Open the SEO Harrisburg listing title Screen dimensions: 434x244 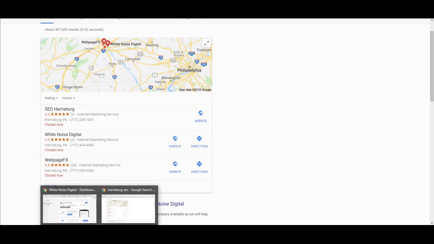pos(59,109)
